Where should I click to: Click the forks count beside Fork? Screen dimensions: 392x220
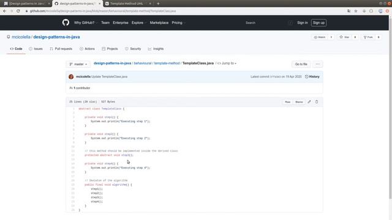tap(379, 37)
